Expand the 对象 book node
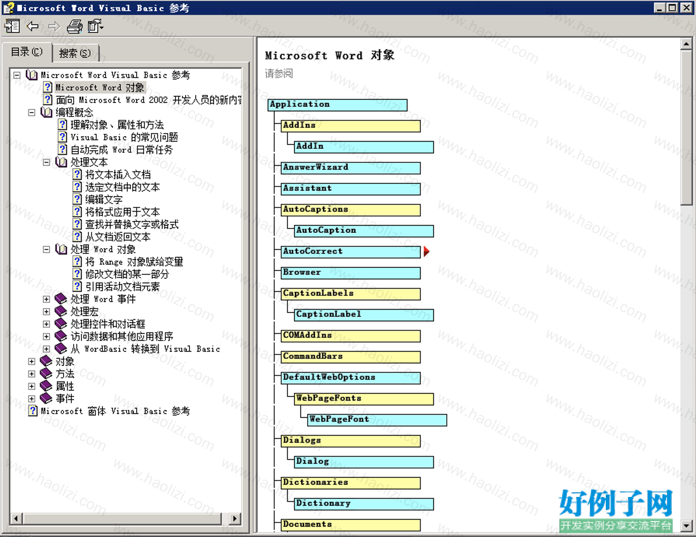The image size is (696, 537). point(31,362)
